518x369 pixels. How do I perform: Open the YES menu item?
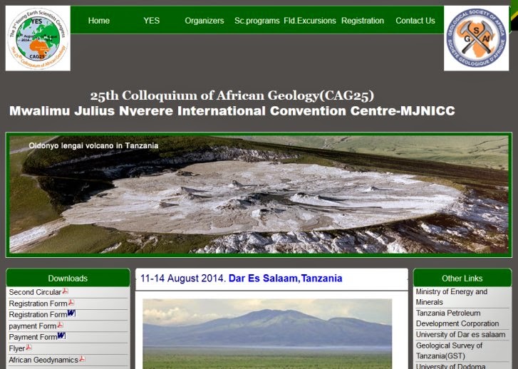point(151,21)
